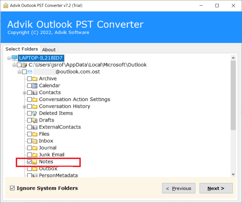The image size is (242, 203).
Task: Uncheck the Notes checkbox
Action: (x=30, y=162)
